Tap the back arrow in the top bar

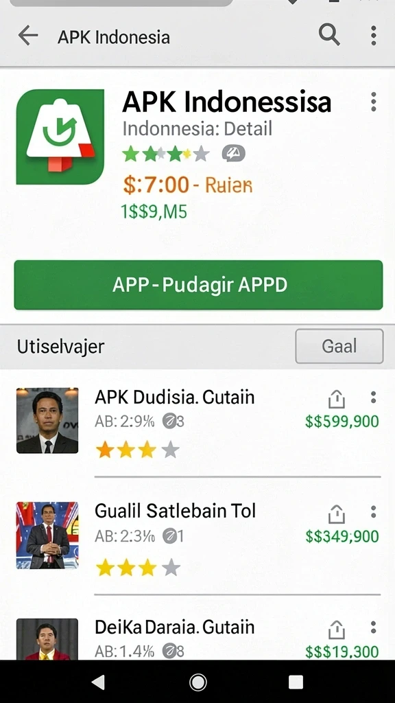tap(27, 36)
